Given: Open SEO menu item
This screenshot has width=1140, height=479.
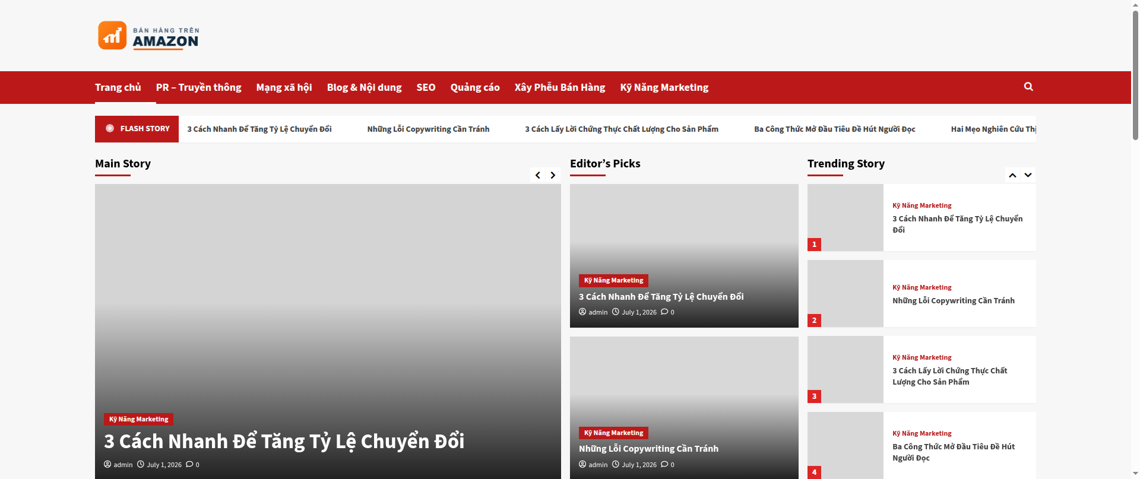Looking at the screenshot, I should pos(426,87).
